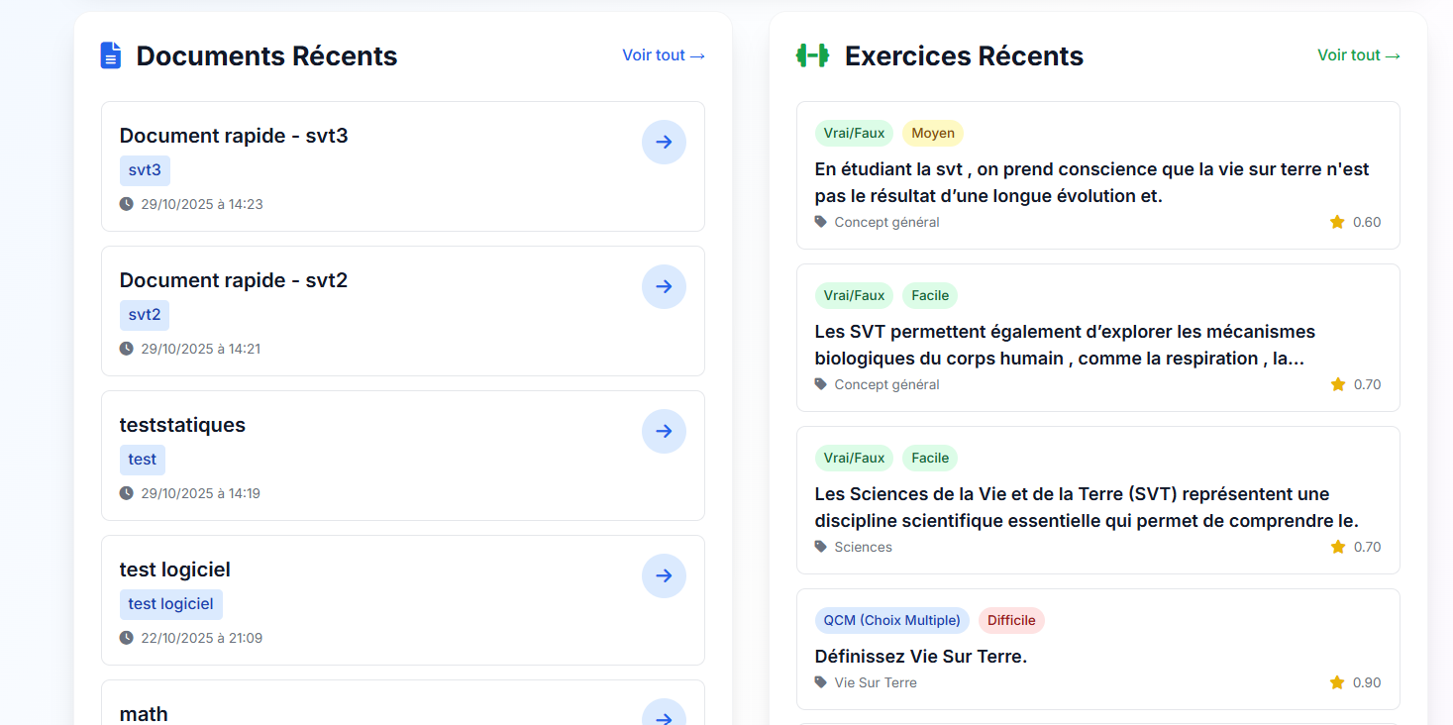The image size is (1453, 725).
Task: Click Voir tout link in Exercices Récents
Action: [1359, 55]
